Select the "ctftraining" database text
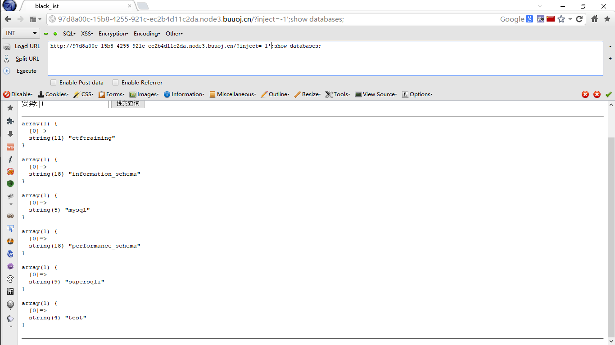Viewport: 615px width, 345px height. [x=92, y=138]
